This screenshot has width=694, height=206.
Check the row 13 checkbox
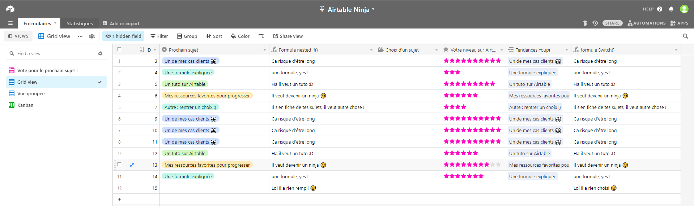click(119, 165)
